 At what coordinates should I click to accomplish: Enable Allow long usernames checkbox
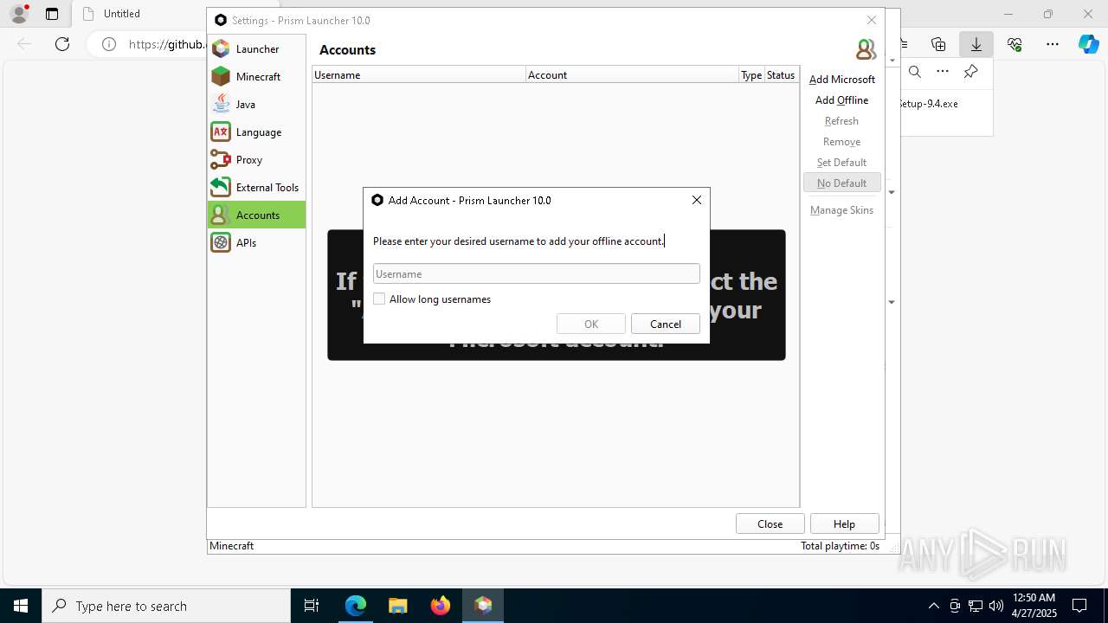tap(379, 299)
